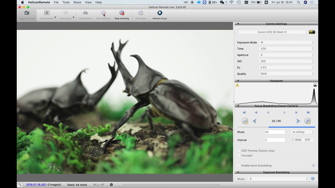Open the Time shutter speed dropdown
Image resolution: width=335 pixels, height=188 pixels.
(x=287, y=49)
